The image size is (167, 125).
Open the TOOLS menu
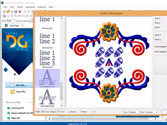pyautogui.click(x=20, y=7)
